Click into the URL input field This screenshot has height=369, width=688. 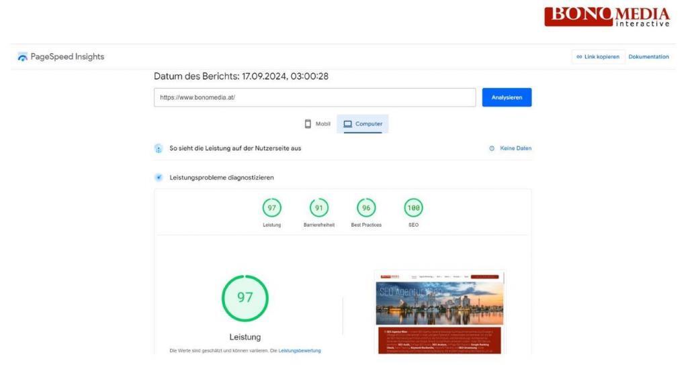click(314, 97)
